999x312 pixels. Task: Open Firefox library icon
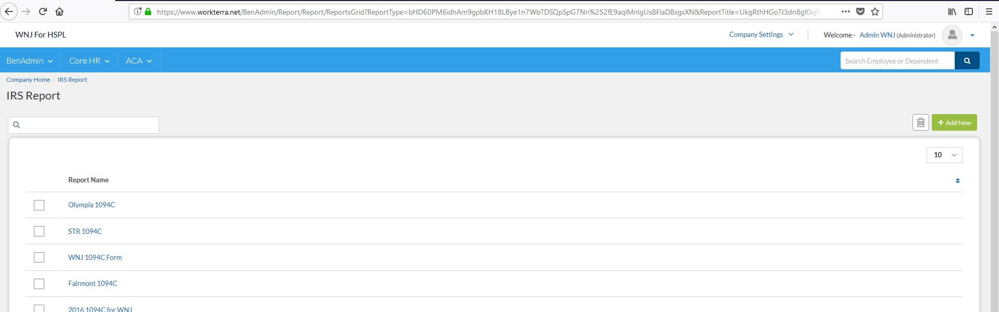click(952, 11)
